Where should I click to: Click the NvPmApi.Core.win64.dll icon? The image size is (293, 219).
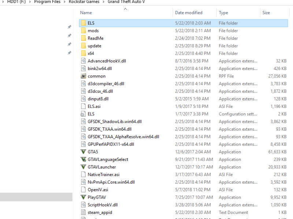pyautogui.click(x=84, y=182)
